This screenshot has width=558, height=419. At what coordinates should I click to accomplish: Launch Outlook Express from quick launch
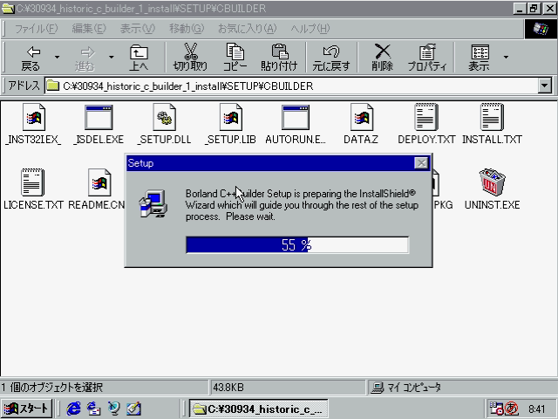[93, 409]
